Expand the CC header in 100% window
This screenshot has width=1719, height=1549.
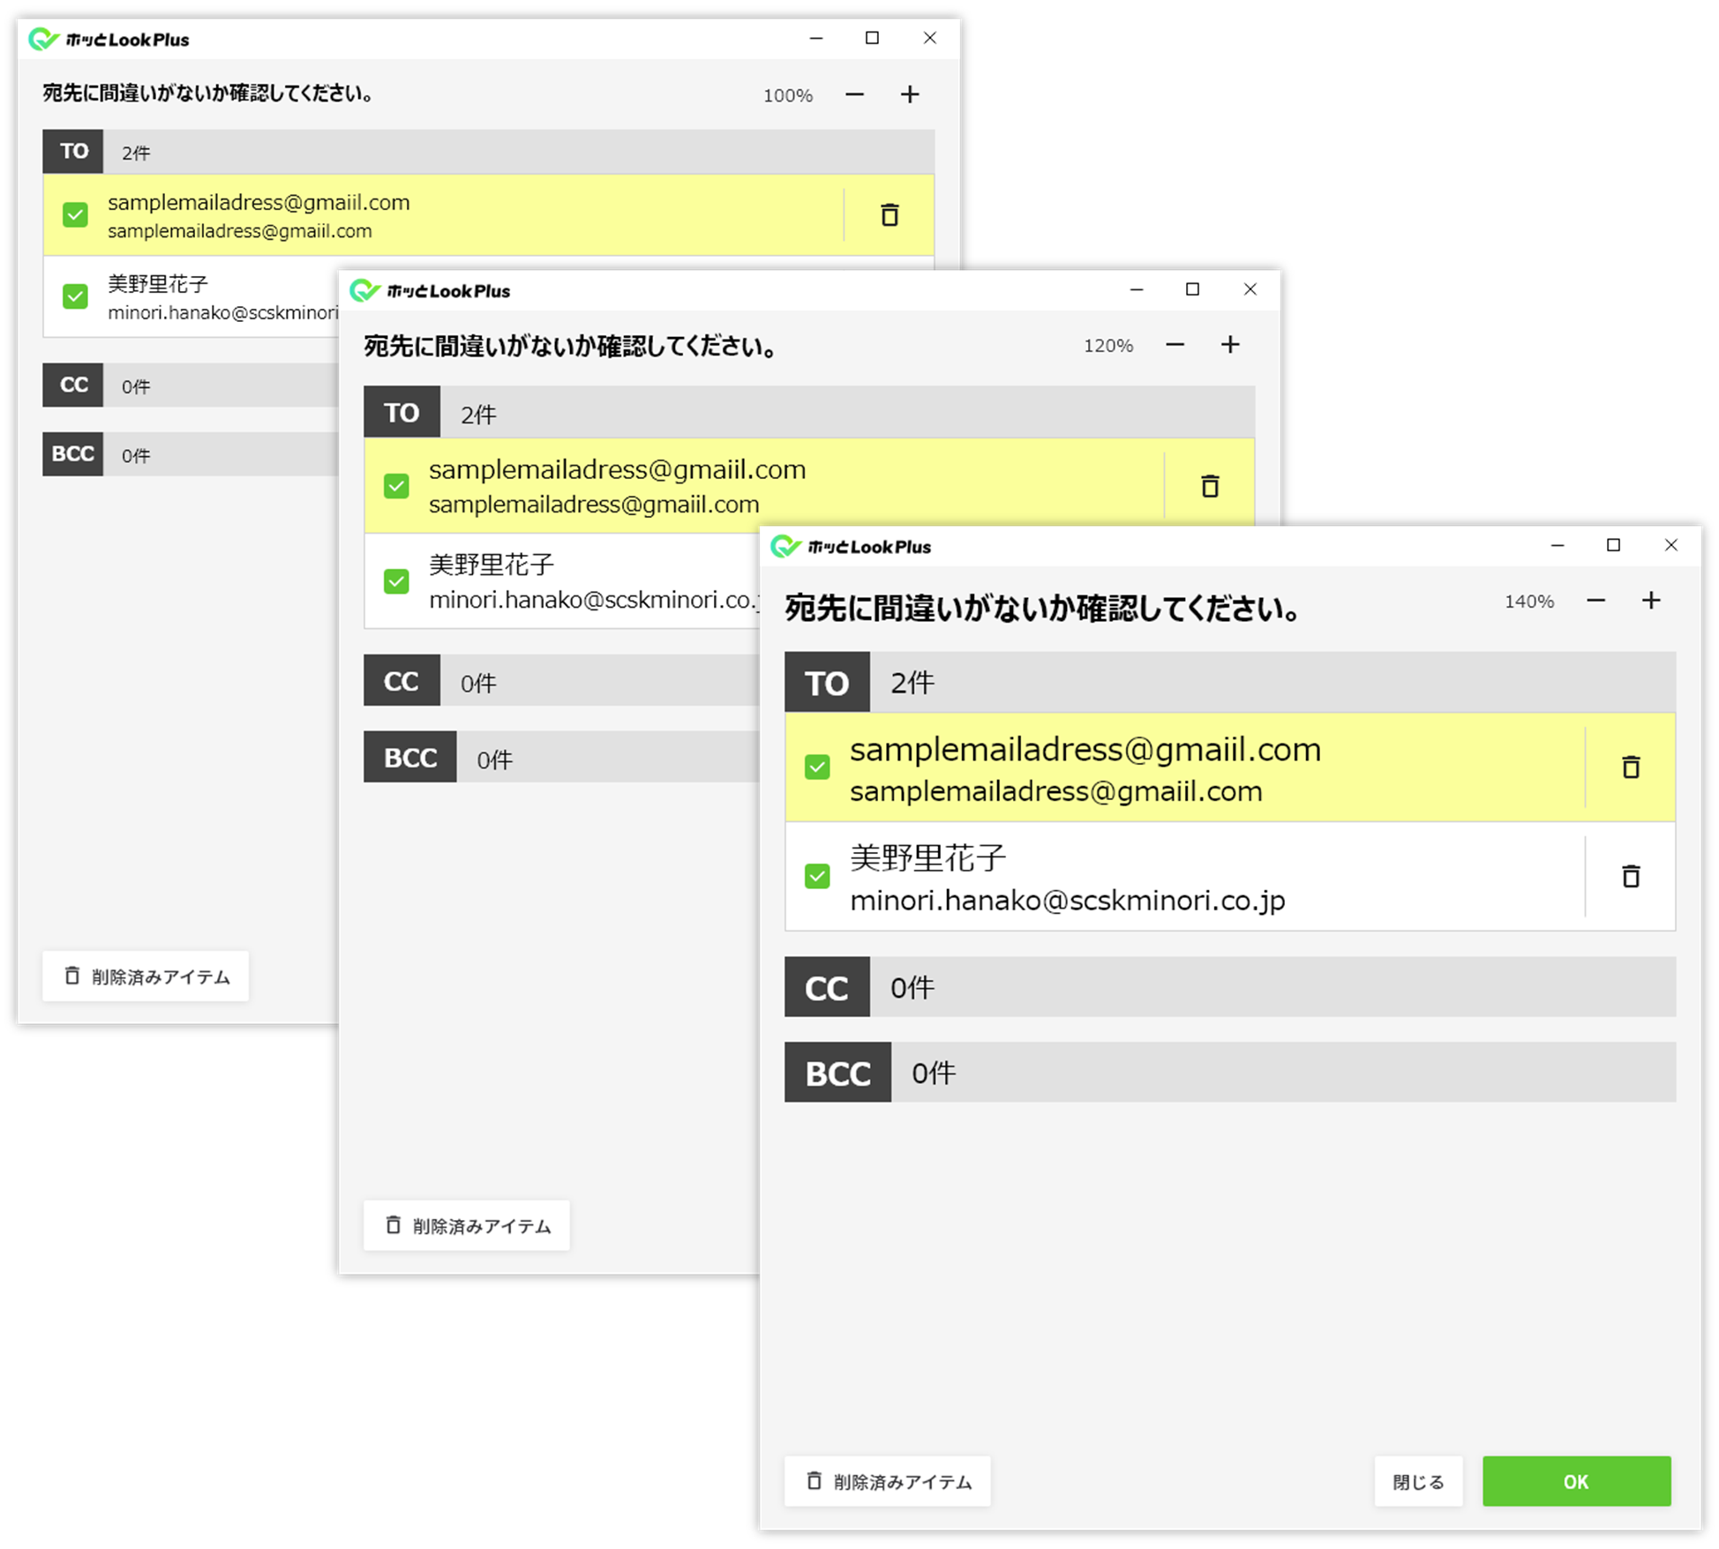coord(191,385)
